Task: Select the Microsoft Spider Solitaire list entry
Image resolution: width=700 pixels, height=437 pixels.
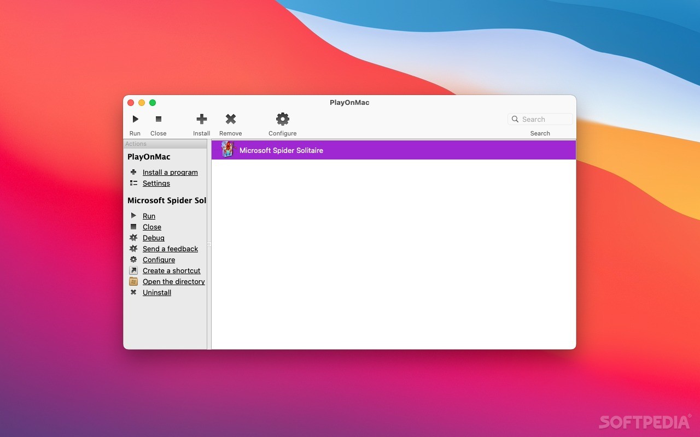Action: pos(281,150)
